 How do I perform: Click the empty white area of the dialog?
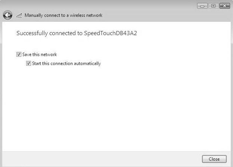(x=116, y=107)
